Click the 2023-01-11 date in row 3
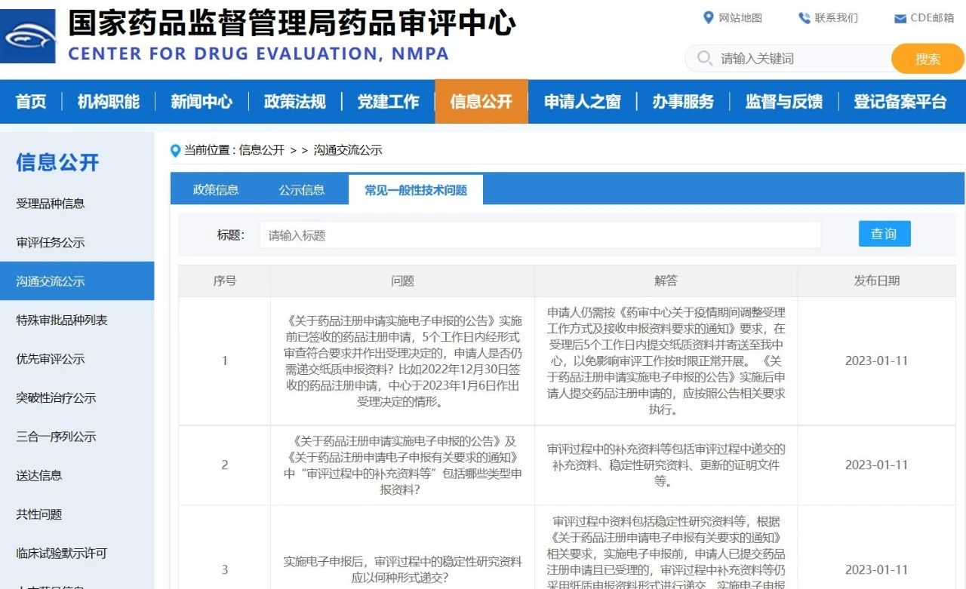966x589 pixels. coord(877,570)
